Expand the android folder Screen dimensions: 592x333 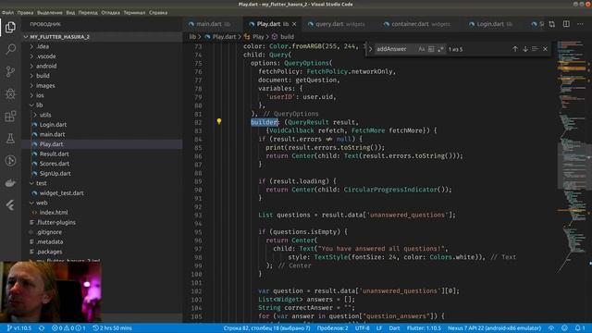(x=102, y=66)
